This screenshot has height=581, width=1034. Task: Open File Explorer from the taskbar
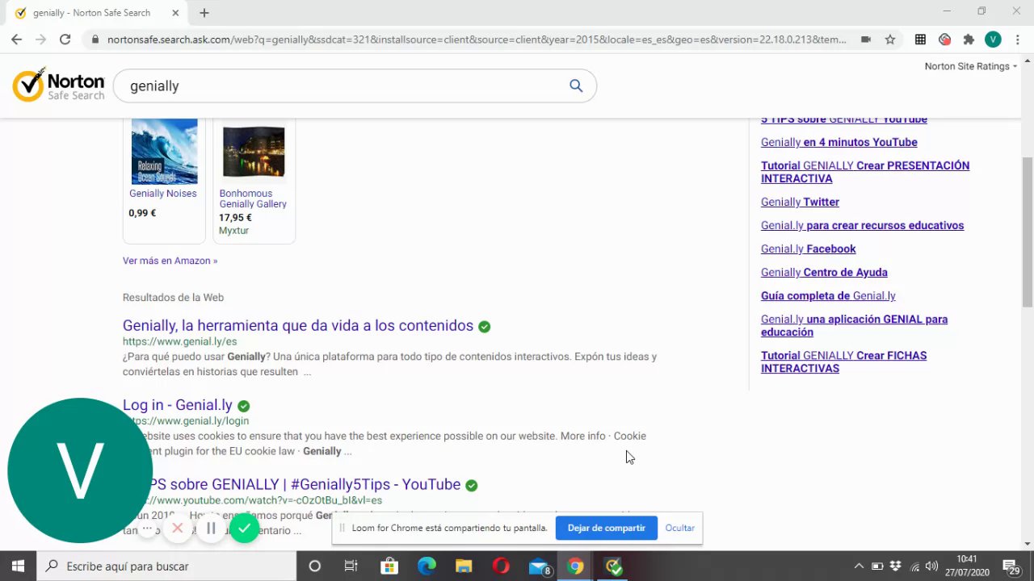[x=464, y=566]
